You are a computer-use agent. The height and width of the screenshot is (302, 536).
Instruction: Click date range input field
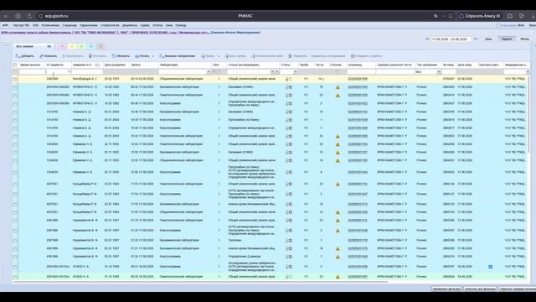(x=451, y=39)
